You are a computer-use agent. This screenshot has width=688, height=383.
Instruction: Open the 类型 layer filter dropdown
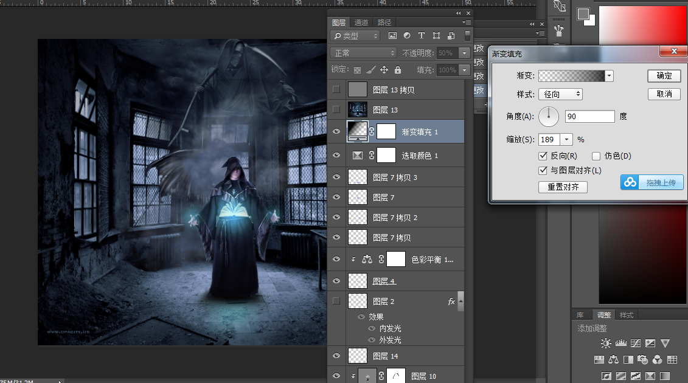(355, 35)
